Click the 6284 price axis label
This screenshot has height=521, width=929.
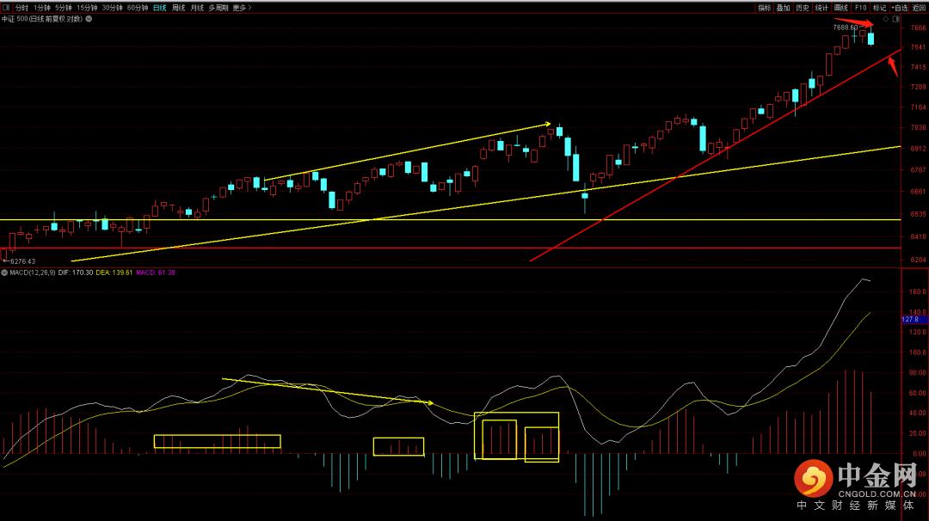(x=919, y=260)
